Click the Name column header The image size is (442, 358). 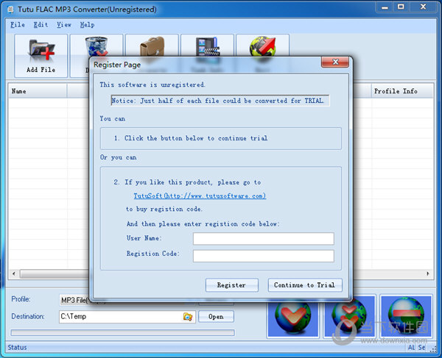38,91
